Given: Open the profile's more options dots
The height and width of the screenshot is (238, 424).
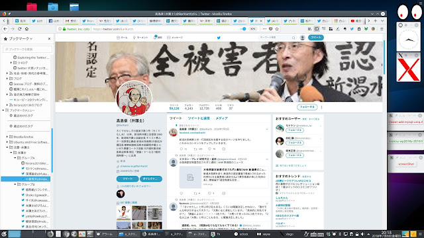Looking at the screenshot, I should click(x=321, y=107).
